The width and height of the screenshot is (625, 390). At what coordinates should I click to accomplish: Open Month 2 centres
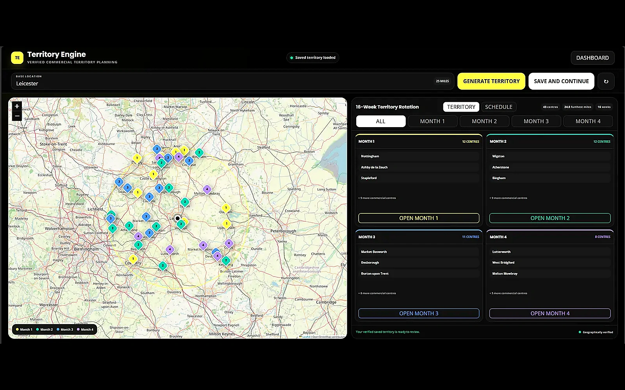point(550,218)
